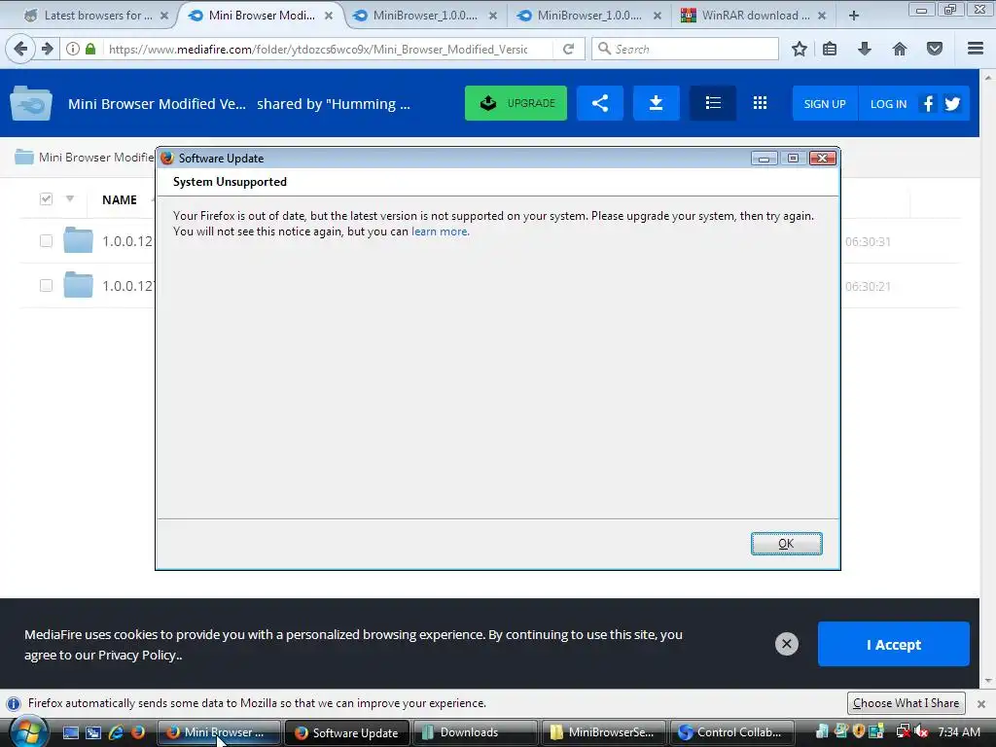Check the box for the second 1.0.0.12 folder
Image resolution: width=996 pixels, height=747 pixels.
[x=46, y=285]
